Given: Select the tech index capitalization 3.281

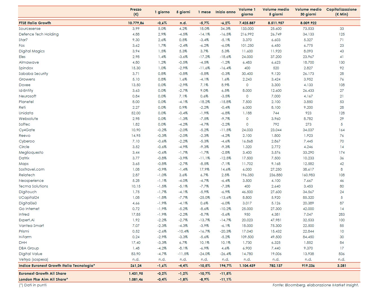Looking at the screenshot, I should pyautogui.click(x=342, y=265).
